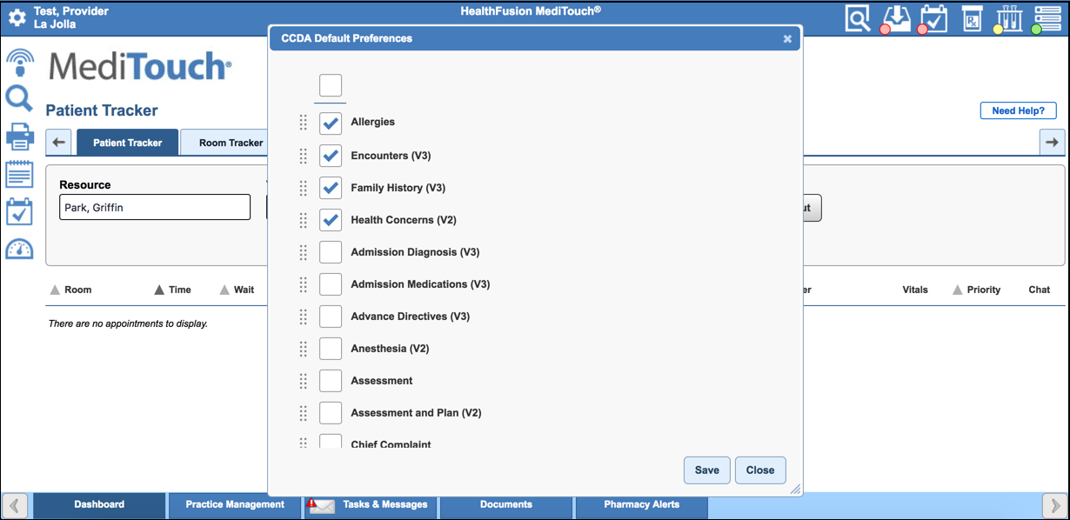
Task: Check the Advance Directives (V3) checkbox
Action: [331, 317]
